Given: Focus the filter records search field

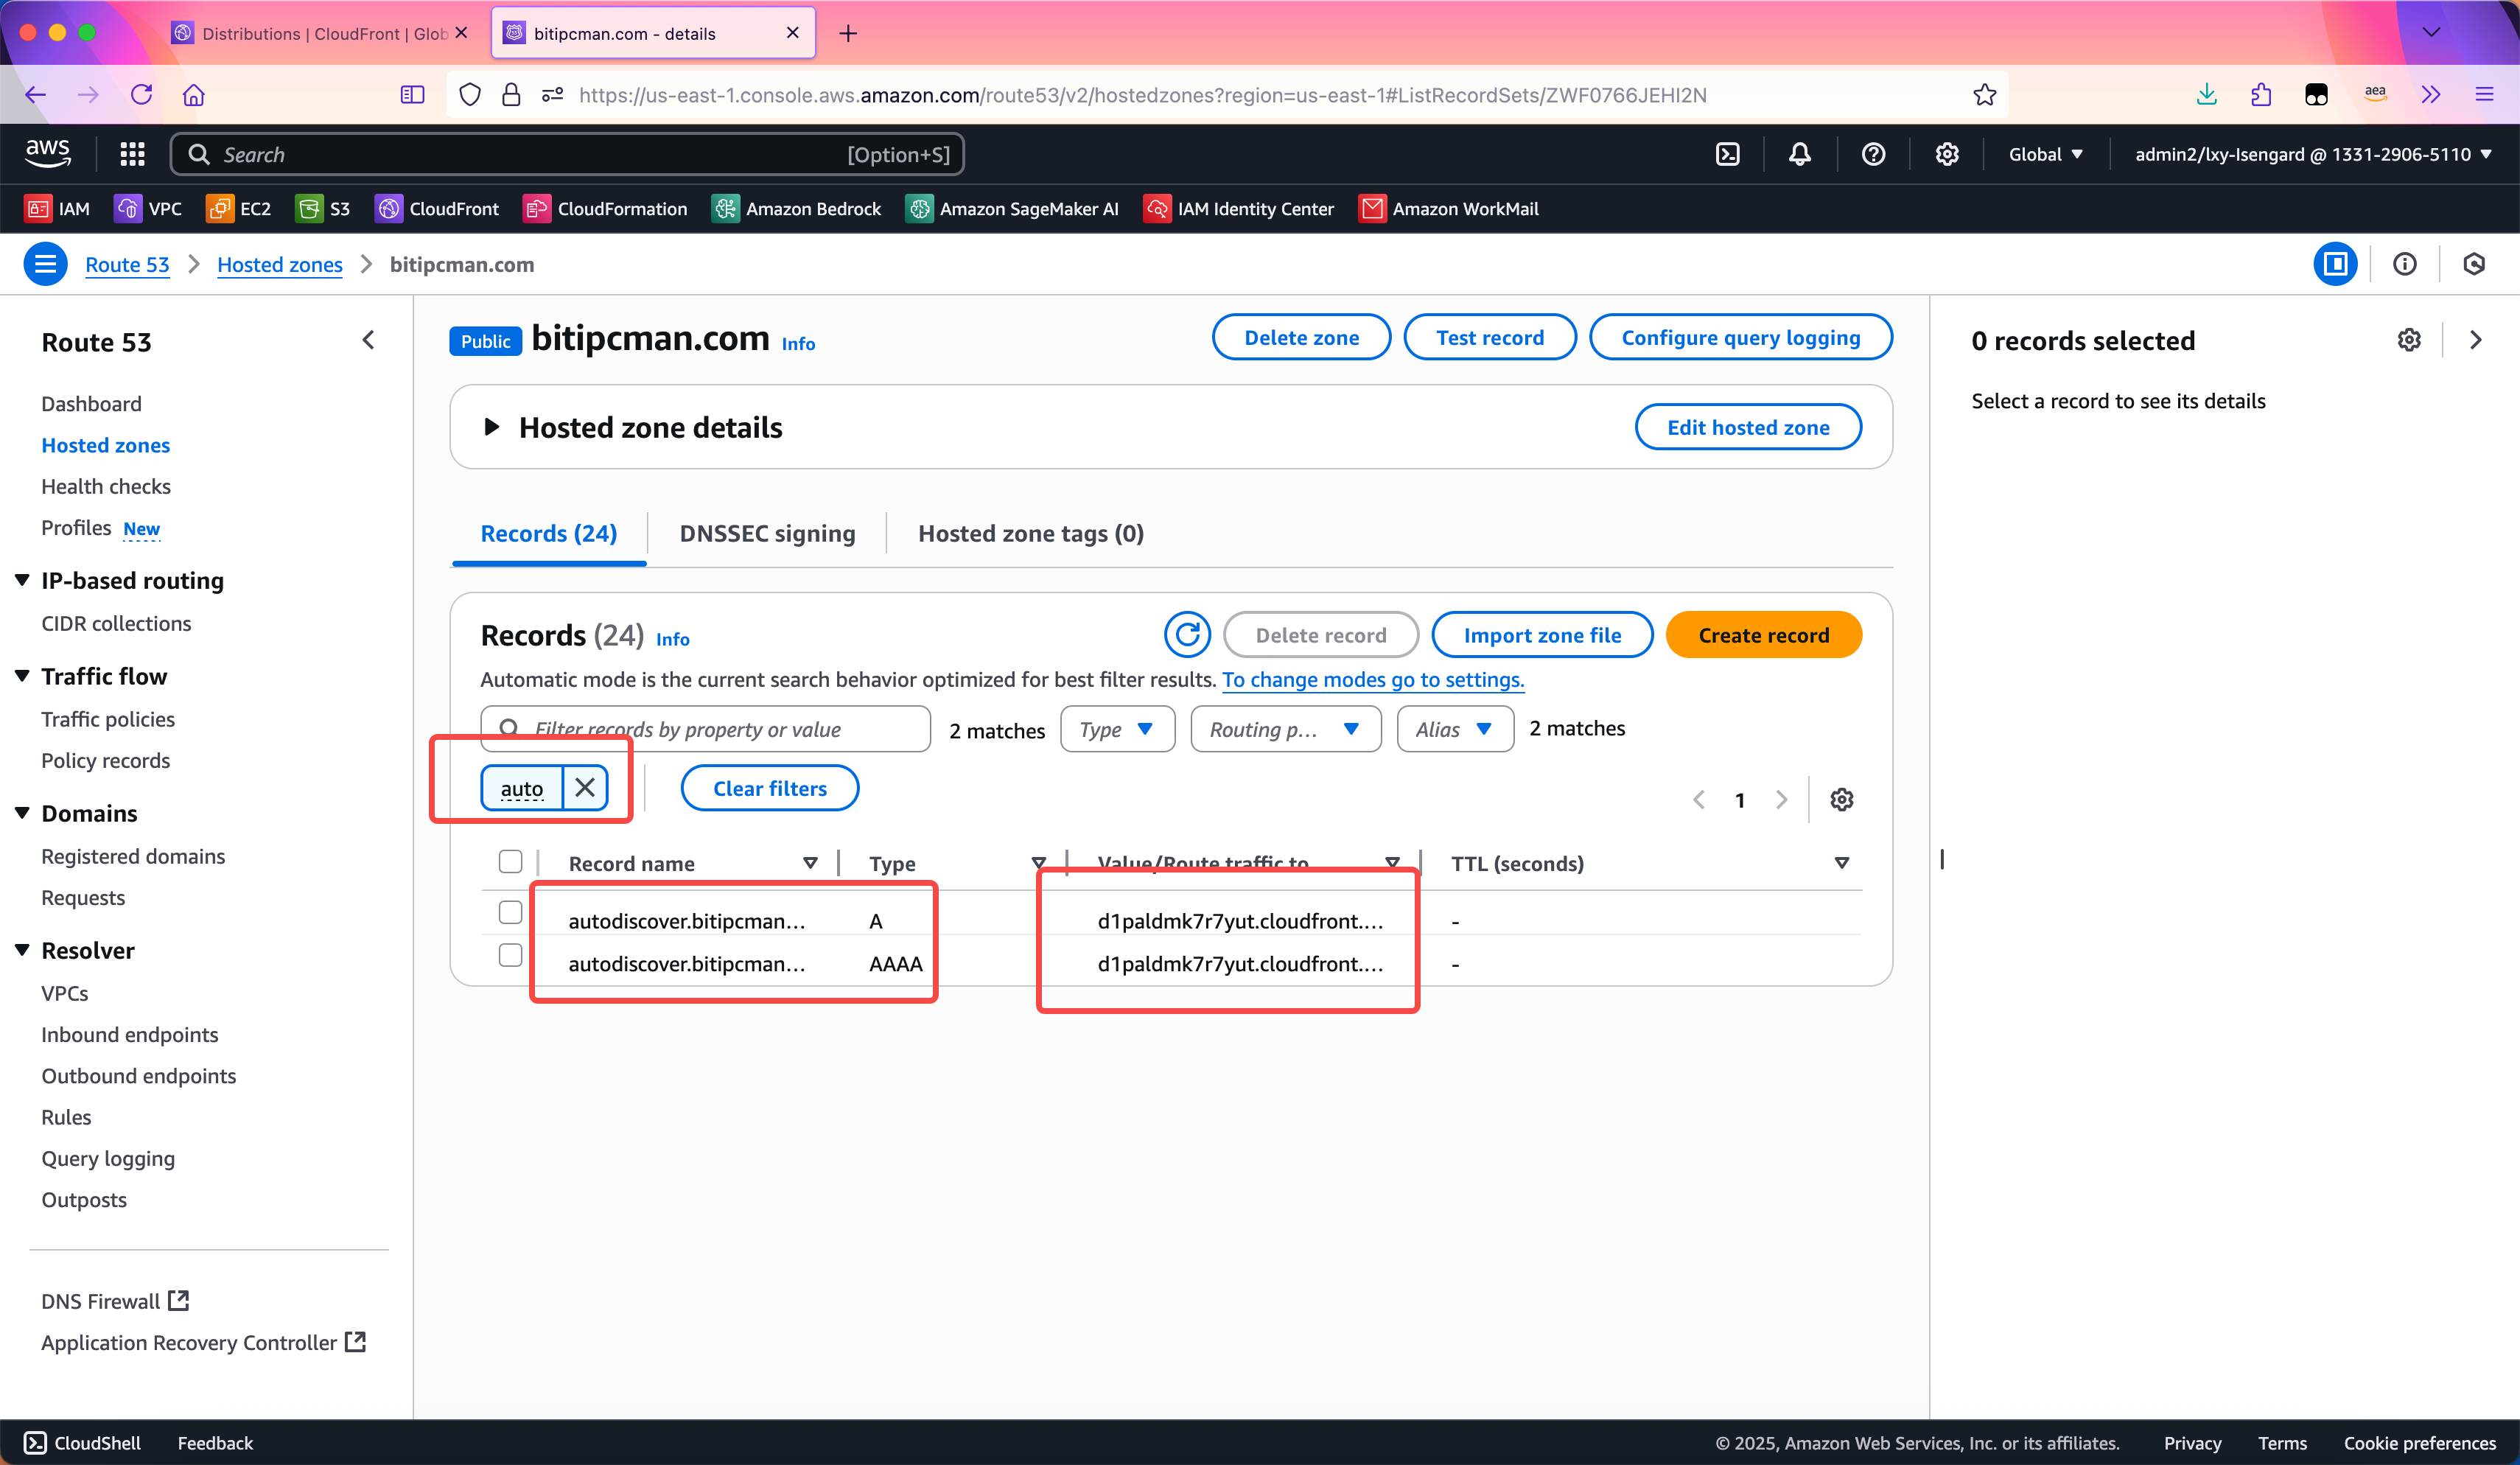Looking at the screenshot, I should click(x=706, y=729).
